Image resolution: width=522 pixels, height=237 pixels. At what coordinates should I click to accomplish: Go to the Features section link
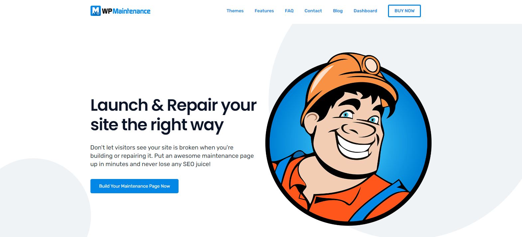click(x=264, y=11)
